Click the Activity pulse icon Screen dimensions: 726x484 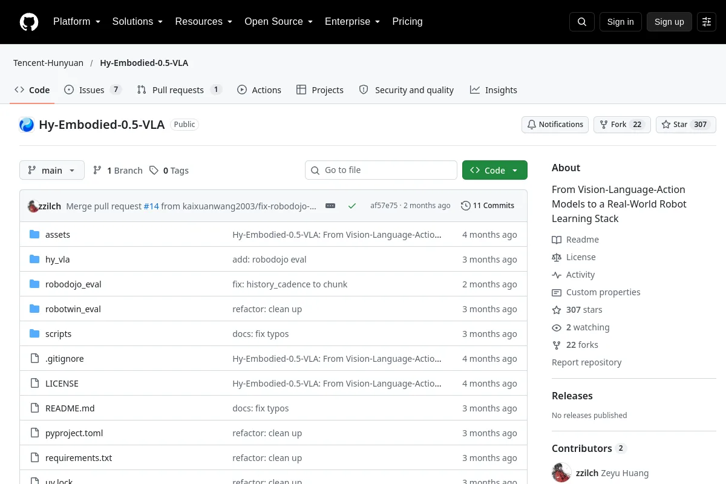point(557,275)
